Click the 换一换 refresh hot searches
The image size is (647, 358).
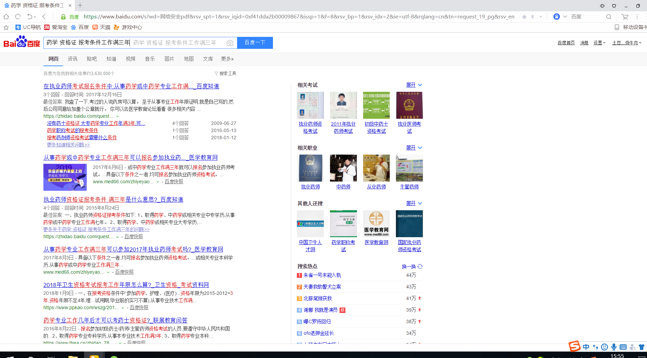click(412, 267)
